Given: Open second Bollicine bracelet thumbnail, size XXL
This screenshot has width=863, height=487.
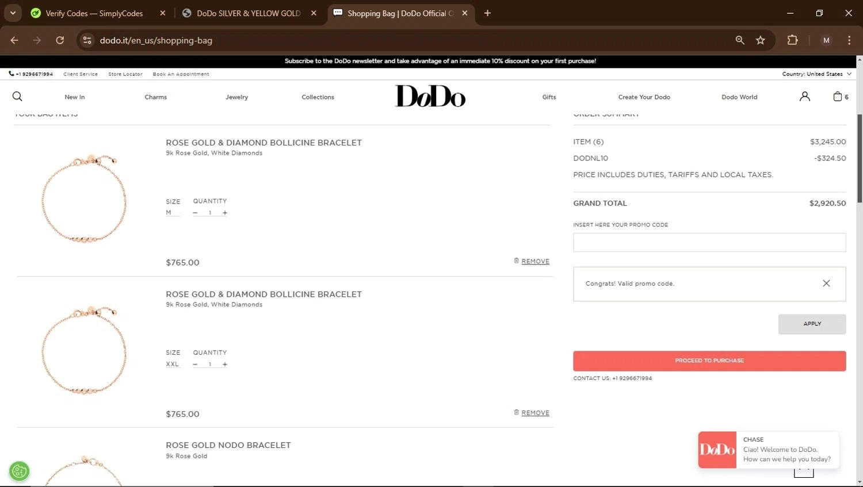Looking at the screenshot, I should point(84,350).
